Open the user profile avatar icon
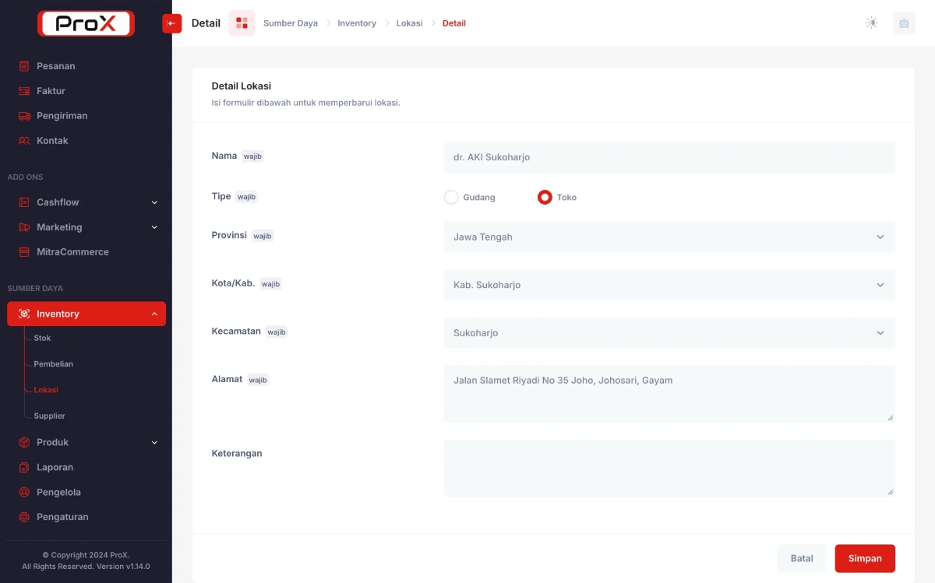935x583 pixels. 904,23
